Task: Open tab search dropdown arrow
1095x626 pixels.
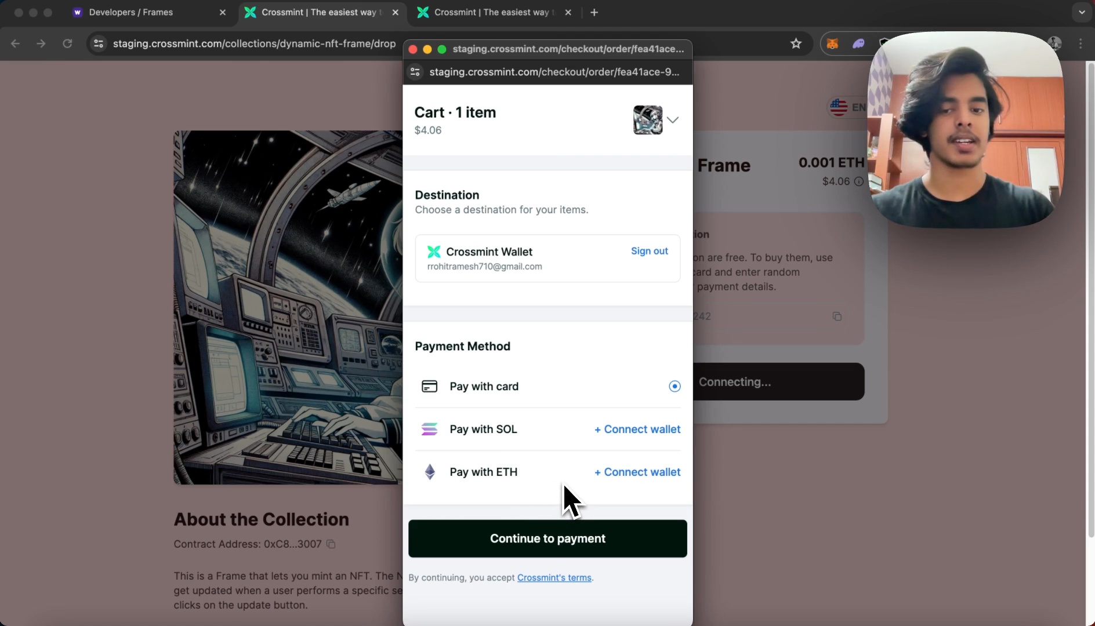Action: pyautogui.click(x=1082, y=12)
